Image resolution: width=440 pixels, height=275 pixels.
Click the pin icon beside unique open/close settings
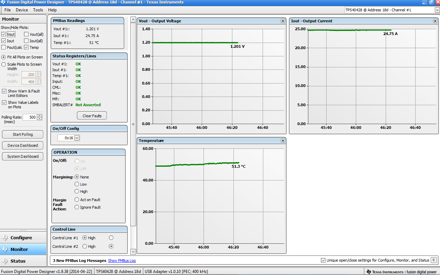pos(433,260)
